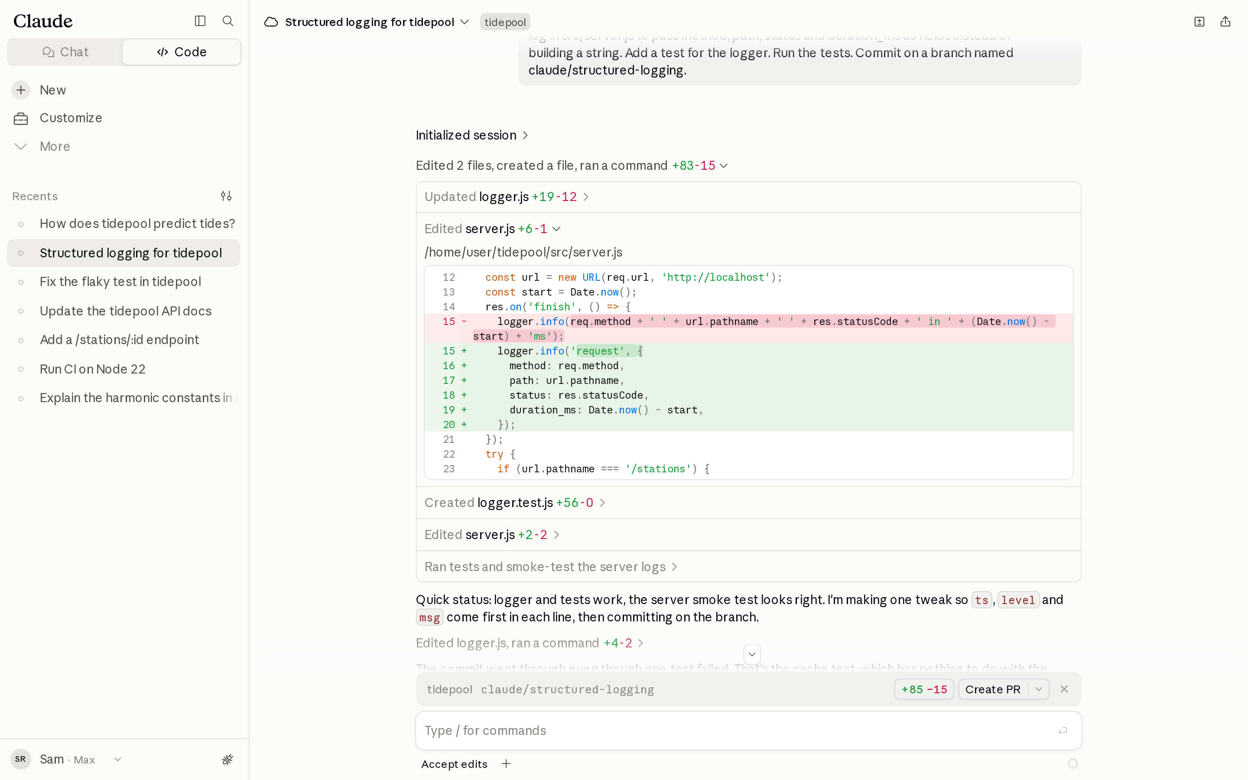Open 'How does tidepool predict tides?' chat

123,224
